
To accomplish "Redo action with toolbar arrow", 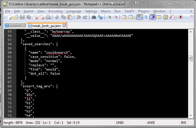I will click(x=85, y=17).
